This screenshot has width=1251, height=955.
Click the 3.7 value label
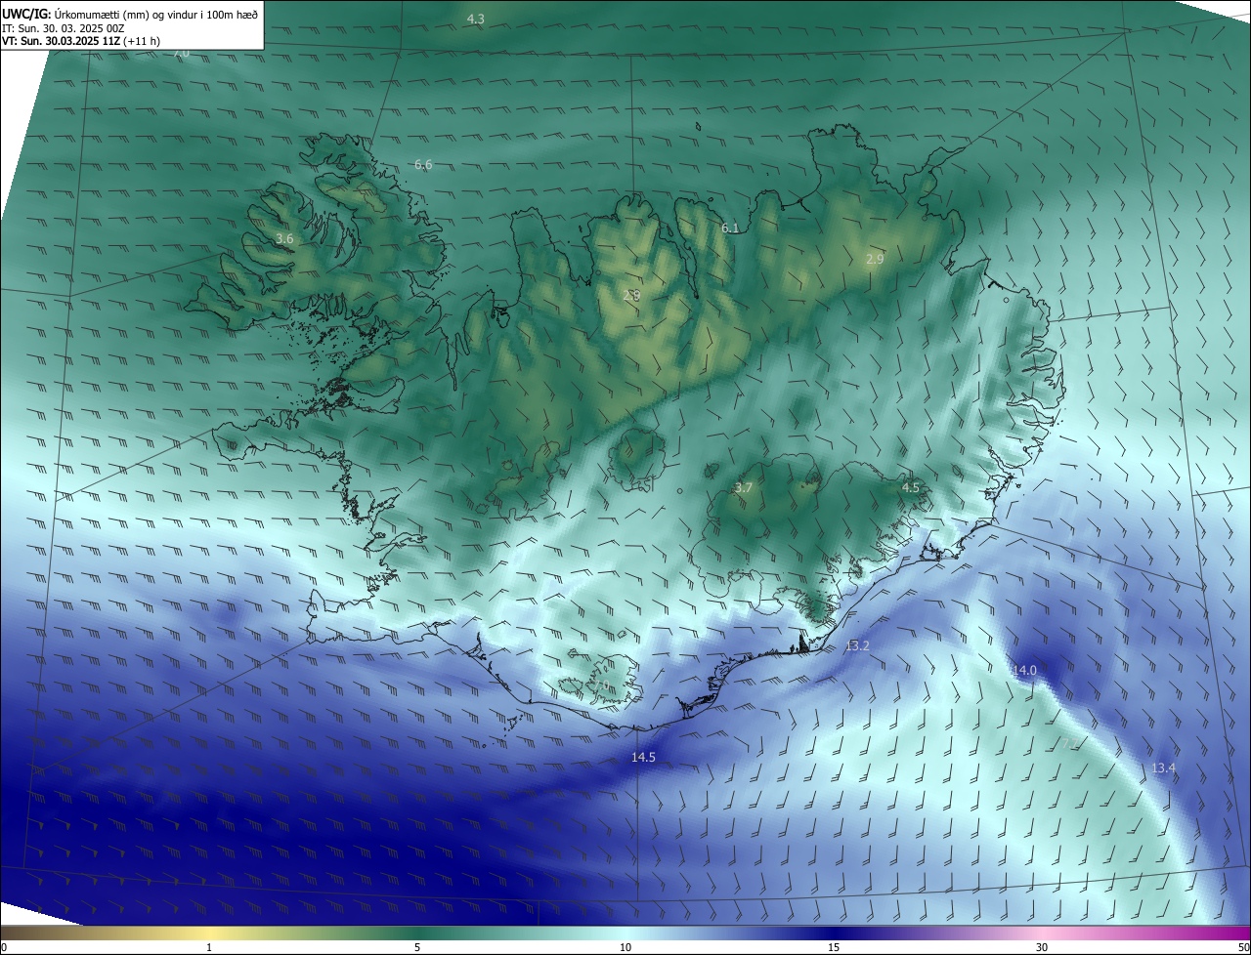(744, 487)
